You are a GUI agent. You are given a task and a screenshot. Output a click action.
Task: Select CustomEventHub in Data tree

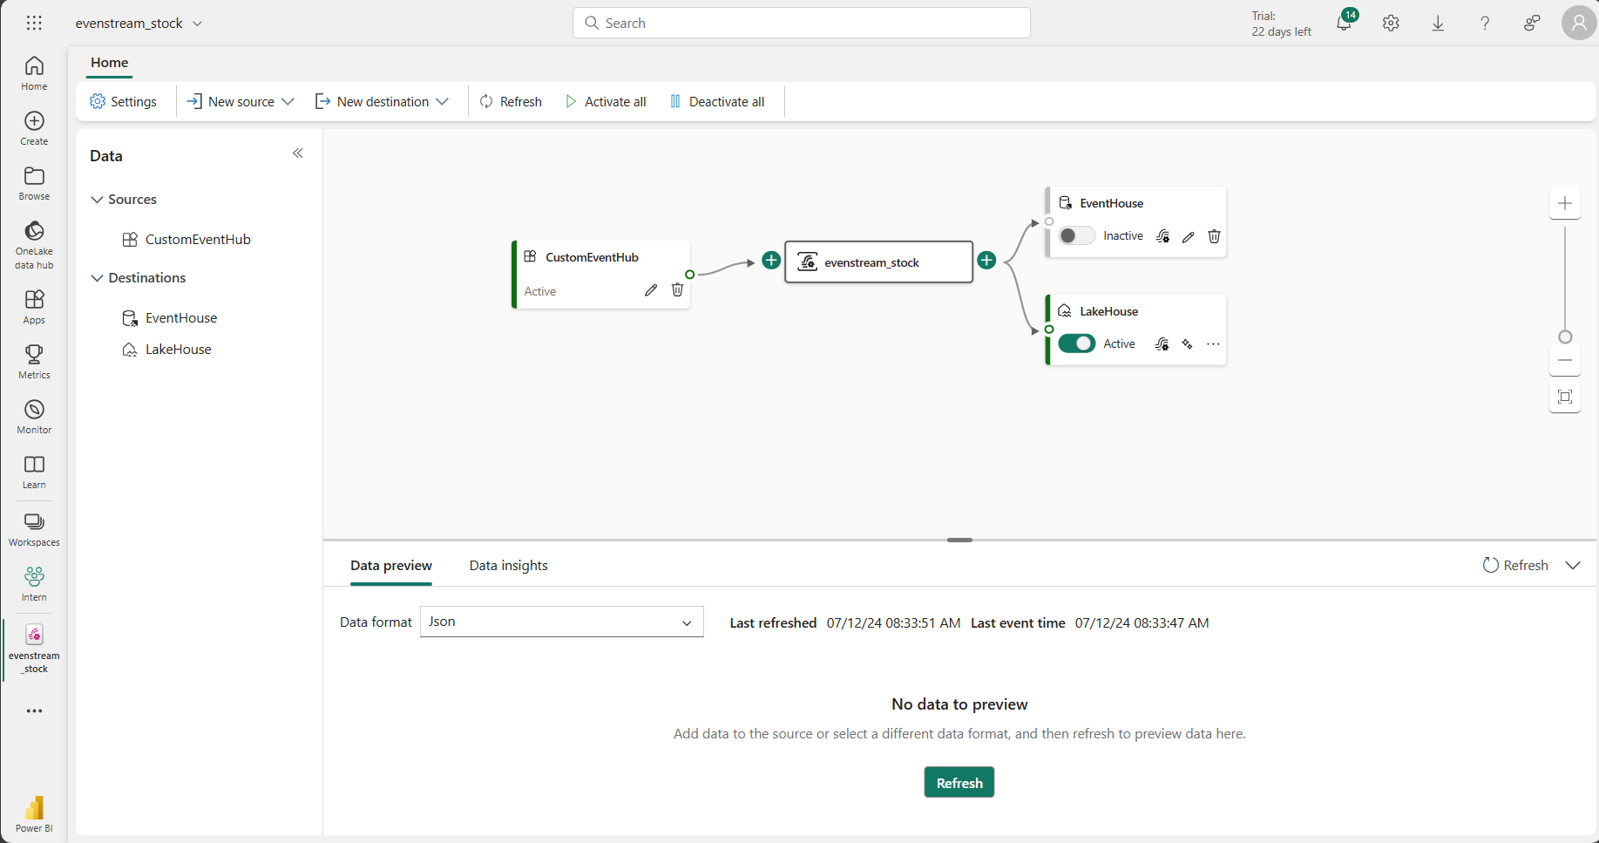click(198, 239)
